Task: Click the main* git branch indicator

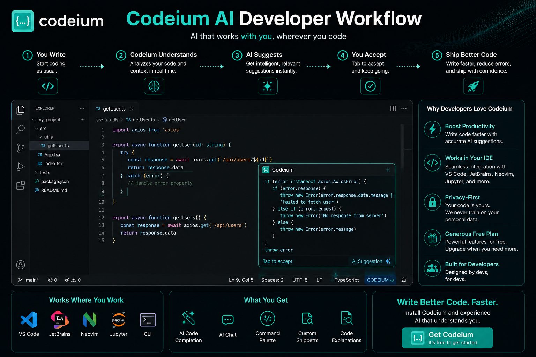Action: tap(28, 280)
